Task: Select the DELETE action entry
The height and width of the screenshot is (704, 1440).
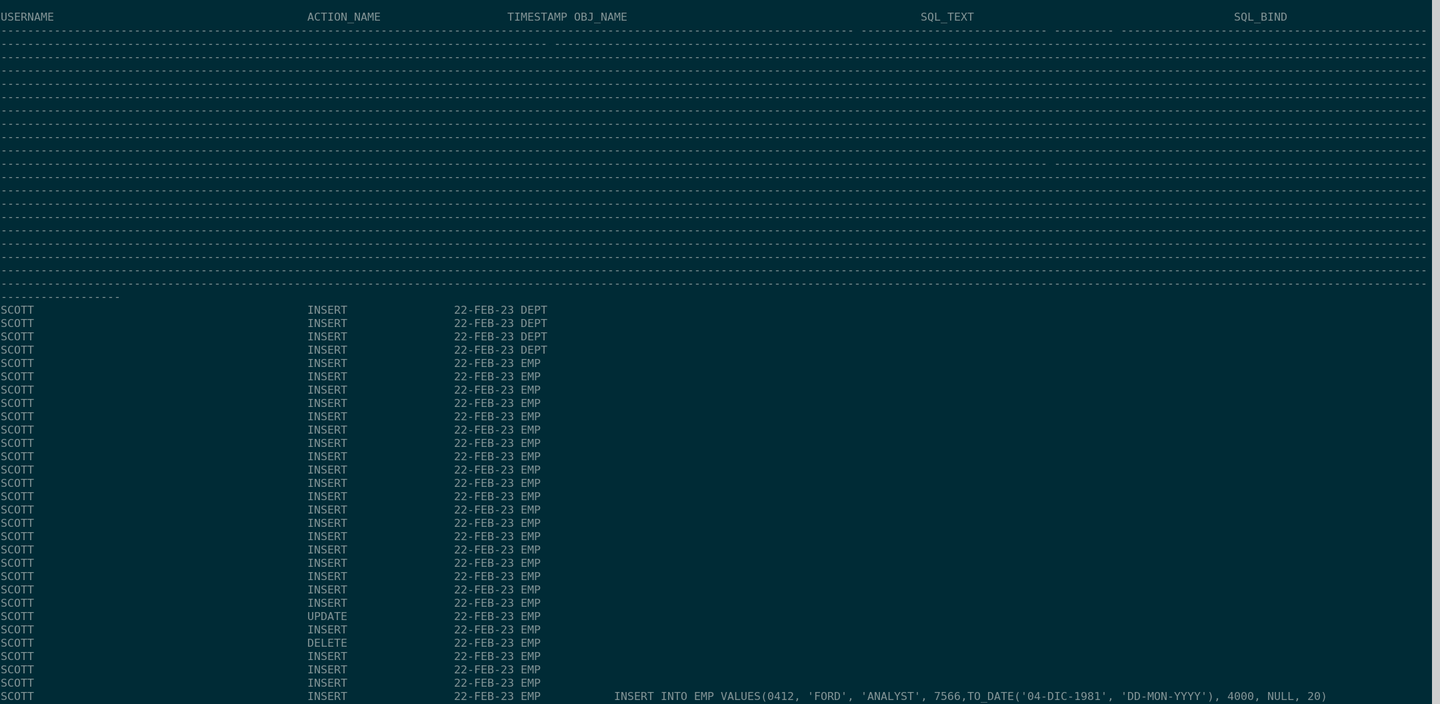Action: point(327,643)
